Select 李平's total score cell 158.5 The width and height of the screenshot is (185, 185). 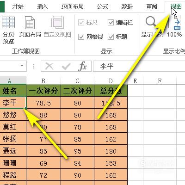point(111,103)
